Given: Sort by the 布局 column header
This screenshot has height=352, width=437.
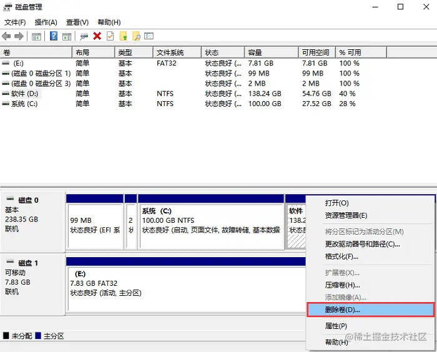Looking at the screenshot, I should (x=94, y=52).
